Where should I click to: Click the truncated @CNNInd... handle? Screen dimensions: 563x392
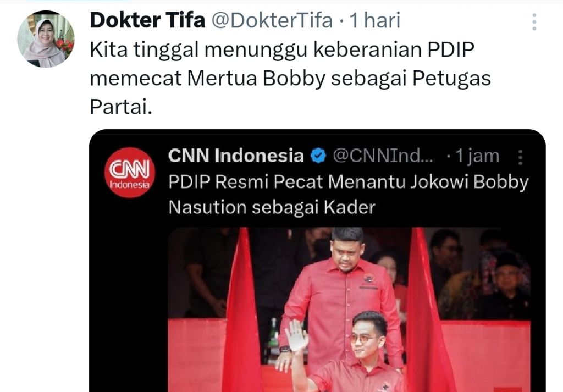click(x=383, y=156)
